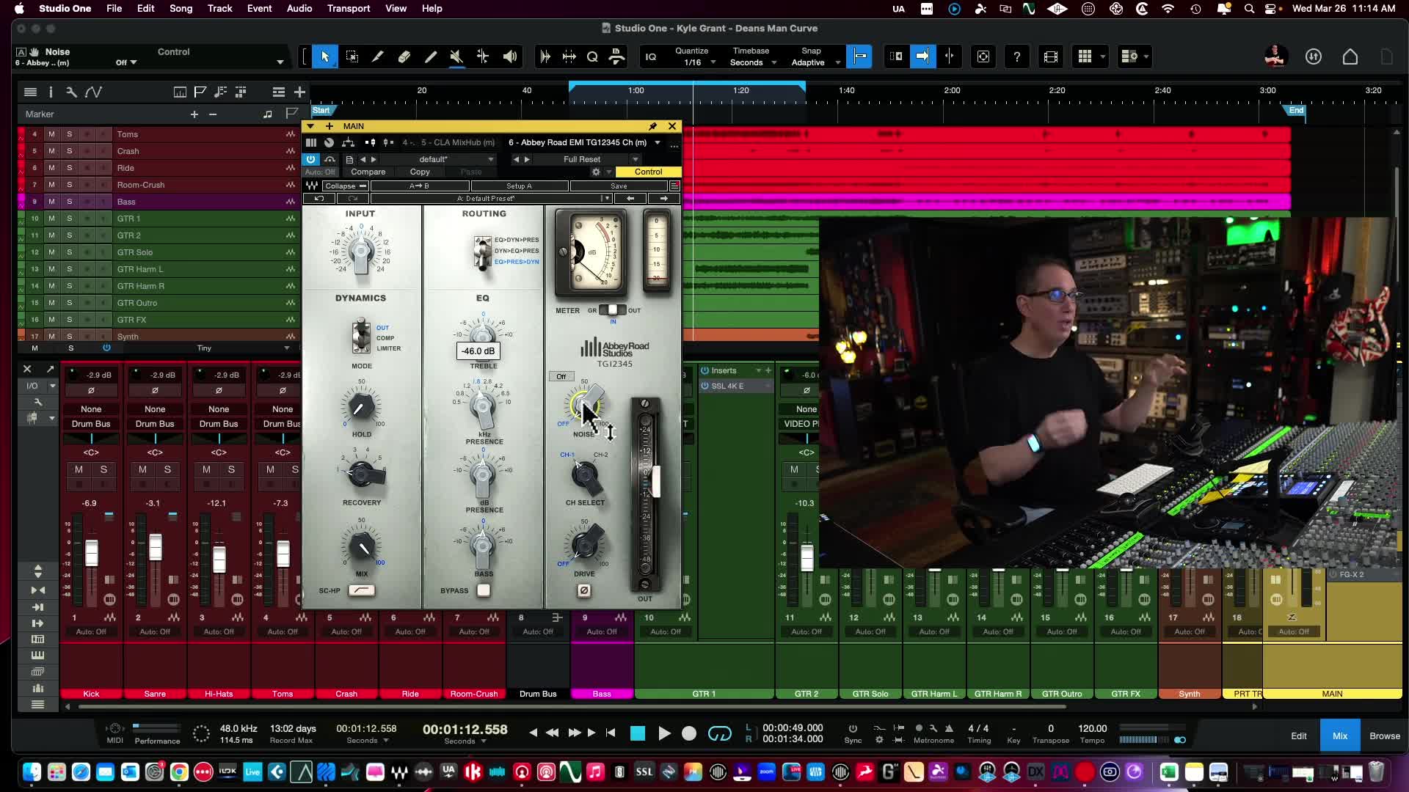1409x792 pixels.
Task: Click the Waves Save button
Action: (619, 186)
